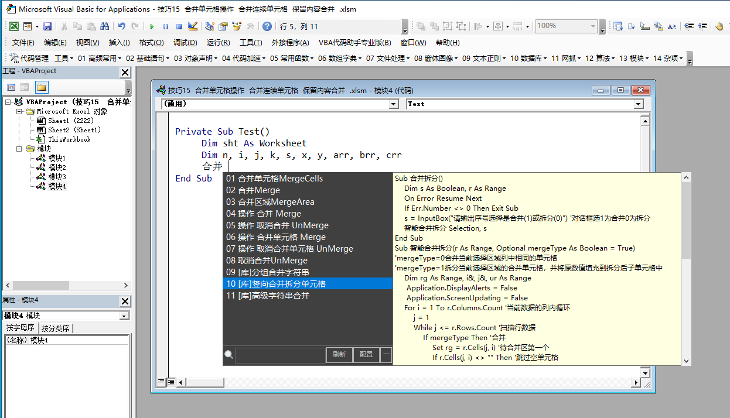Decrease code indent with Outdent icon
Screen dimensions: 730x418
pyautogui.click(x=702, y=26)
